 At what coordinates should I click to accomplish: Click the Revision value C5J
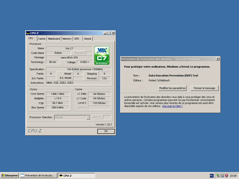click(105, 78)
